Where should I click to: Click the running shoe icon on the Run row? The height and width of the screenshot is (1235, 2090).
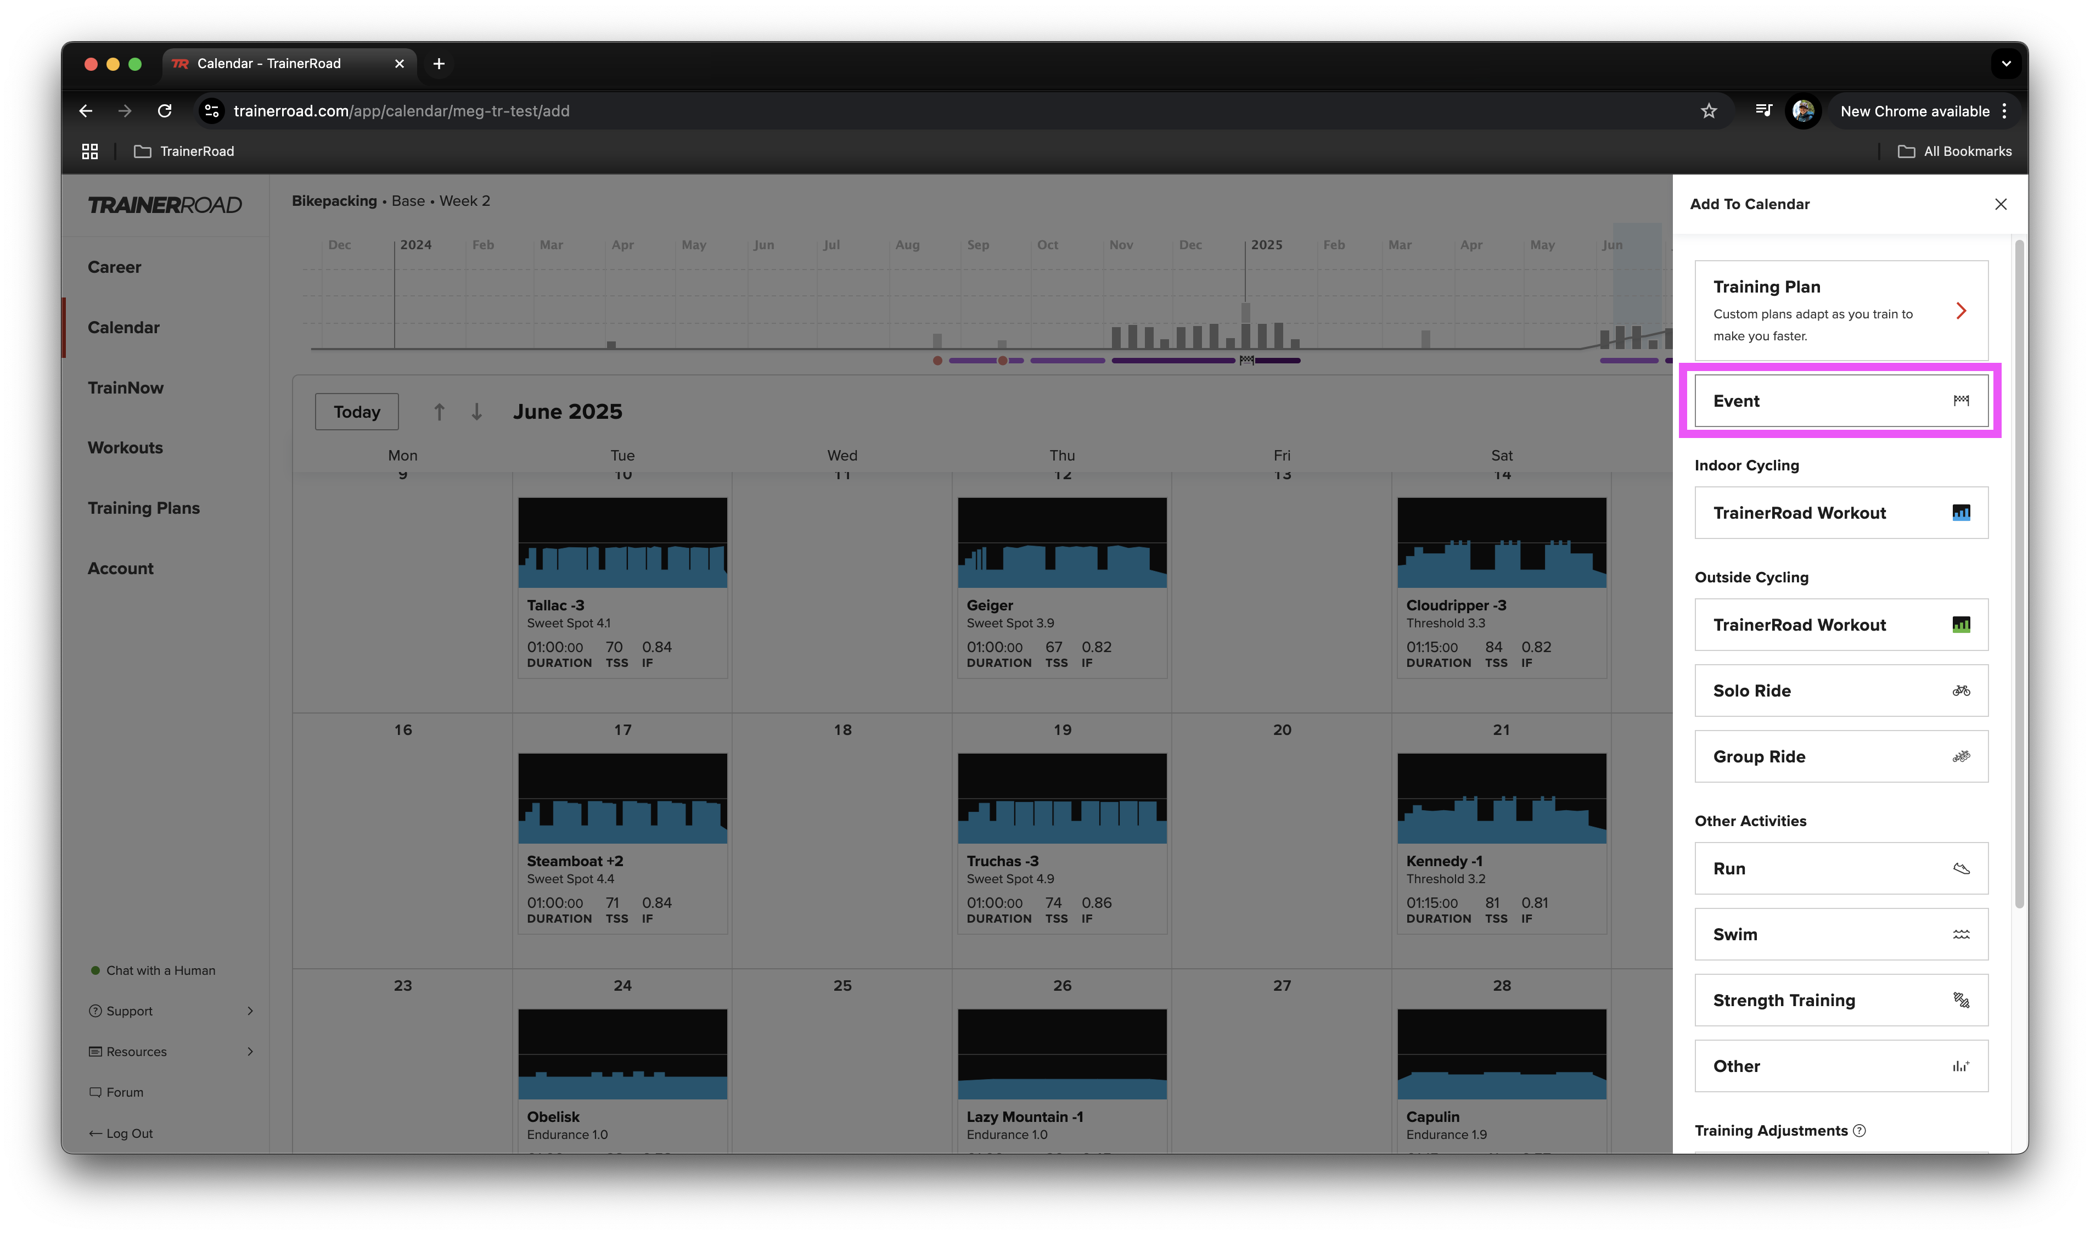point(1960,868)
